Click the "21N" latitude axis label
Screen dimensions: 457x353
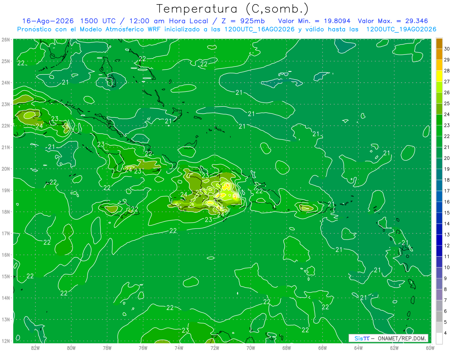click(5, 147)
